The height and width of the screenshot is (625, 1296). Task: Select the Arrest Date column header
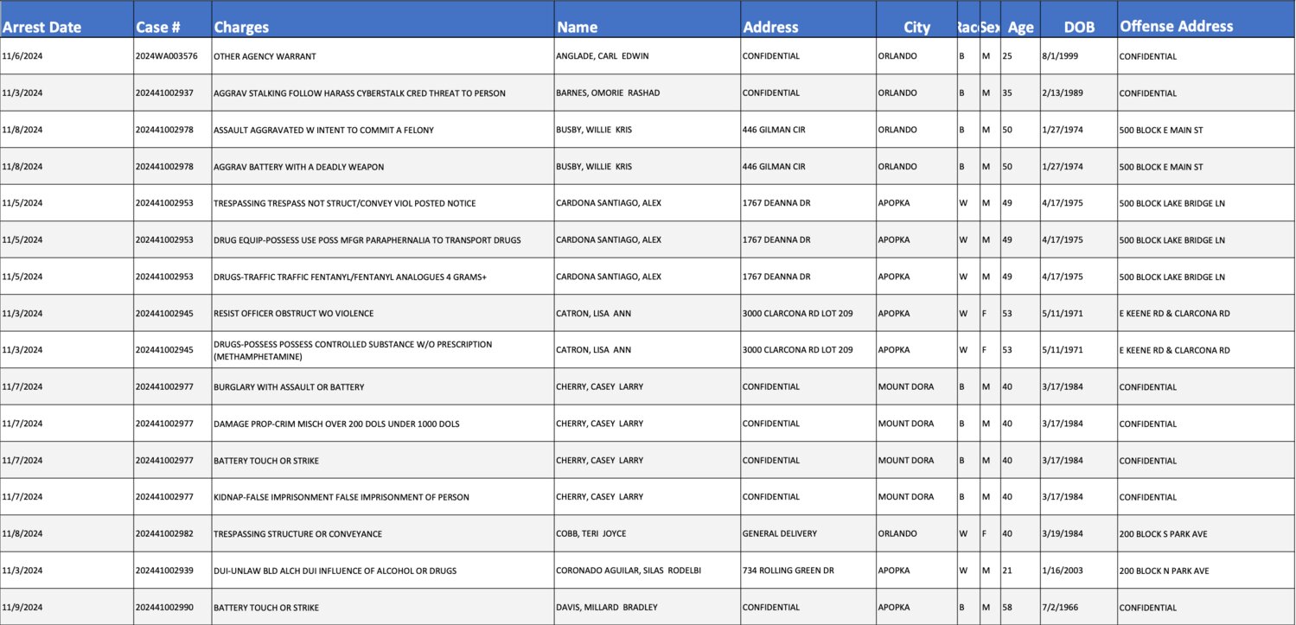(67, 20)
